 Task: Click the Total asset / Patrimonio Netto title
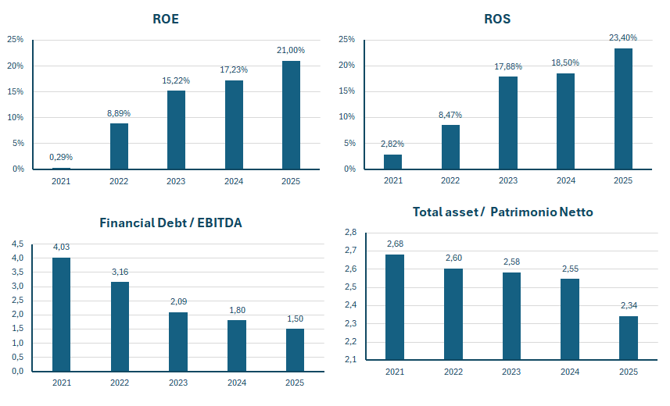coord(503,212)
